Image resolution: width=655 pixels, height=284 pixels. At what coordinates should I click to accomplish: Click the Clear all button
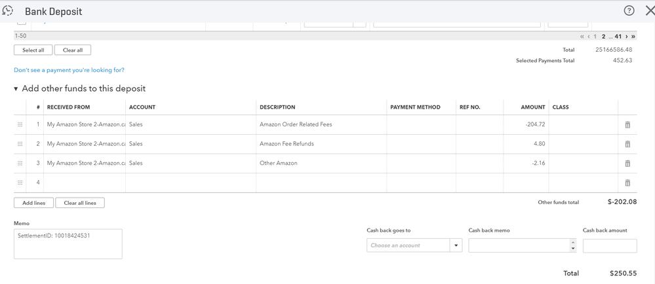pos(72,50)
